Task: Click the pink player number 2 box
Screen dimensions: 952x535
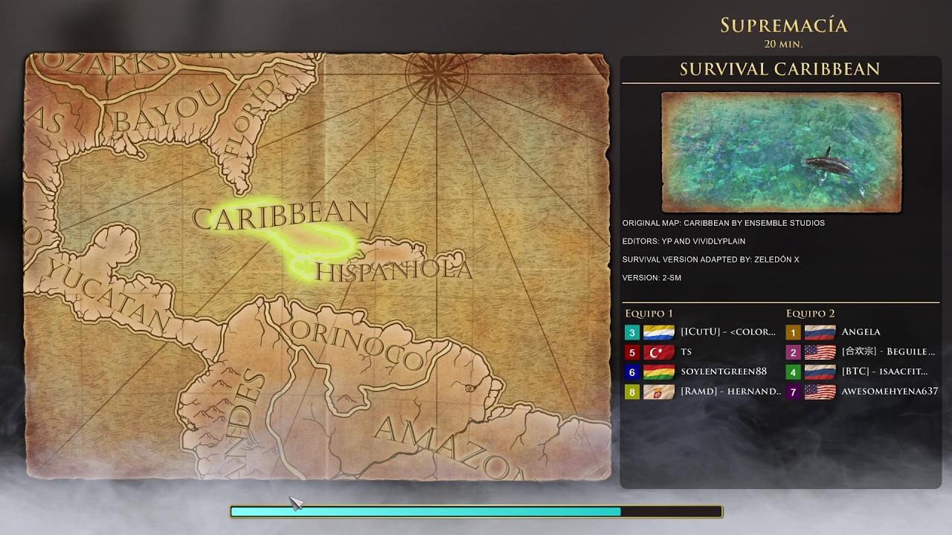Action: click(794, 352)
